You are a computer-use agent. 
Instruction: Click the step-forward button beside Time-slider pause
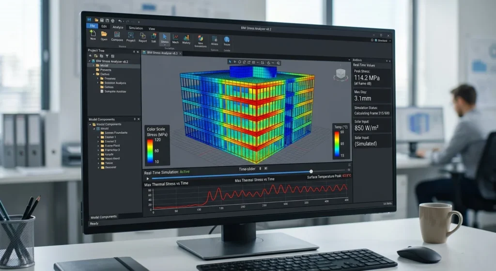click(266, 168)
